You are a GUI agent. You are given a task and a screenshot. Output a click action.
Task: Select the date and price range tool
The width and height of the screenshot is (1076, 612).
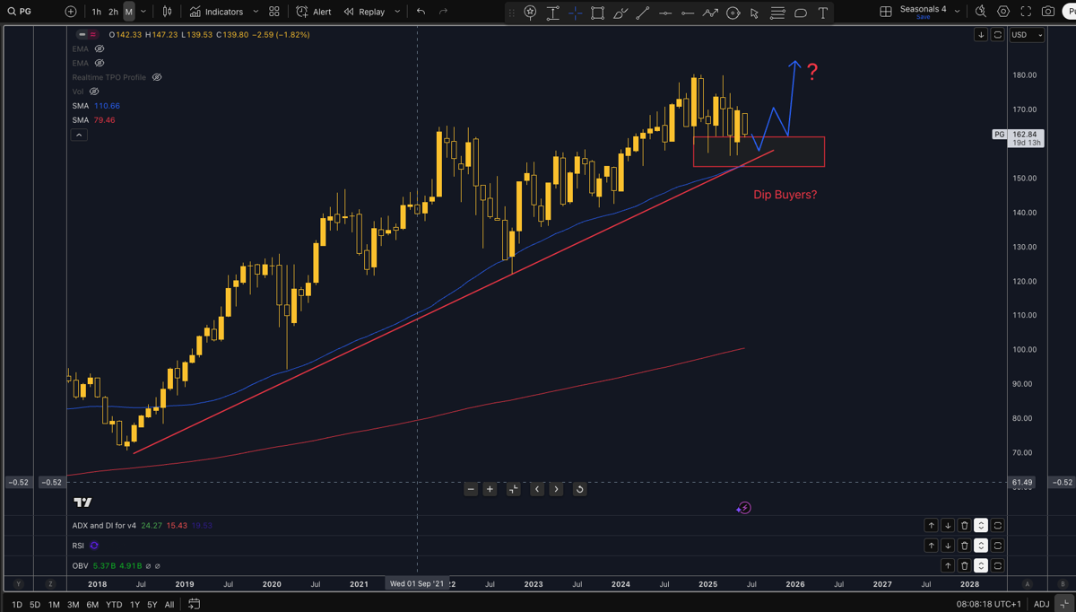point(553,13)
